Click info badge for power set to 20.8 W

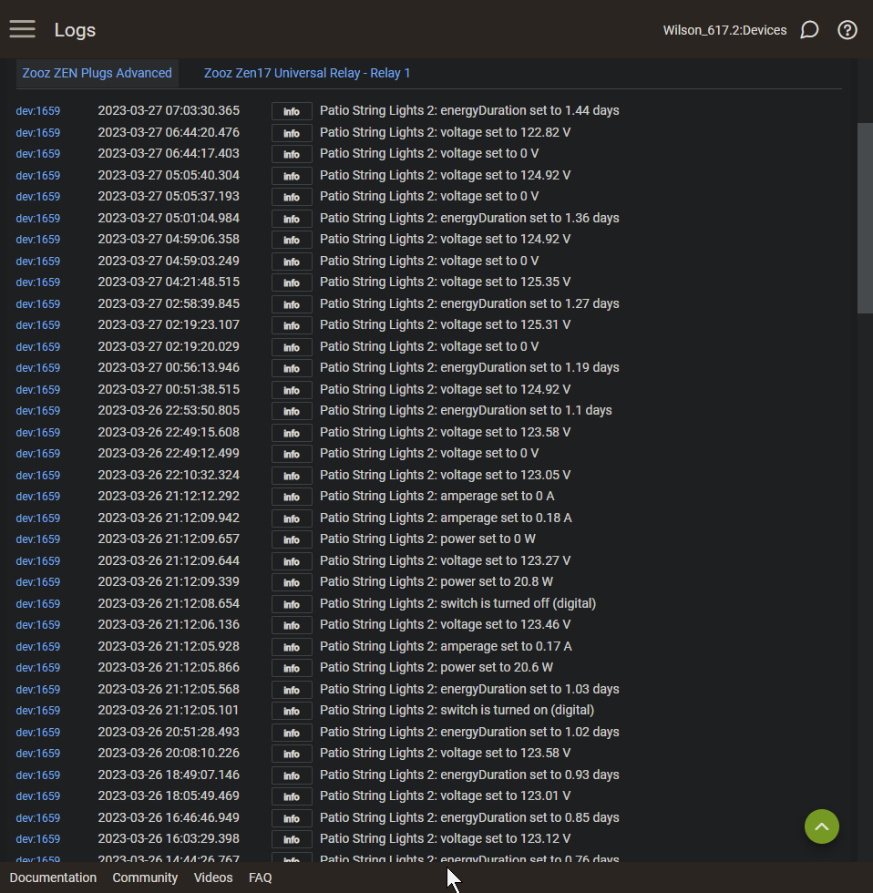pos(292,582)
